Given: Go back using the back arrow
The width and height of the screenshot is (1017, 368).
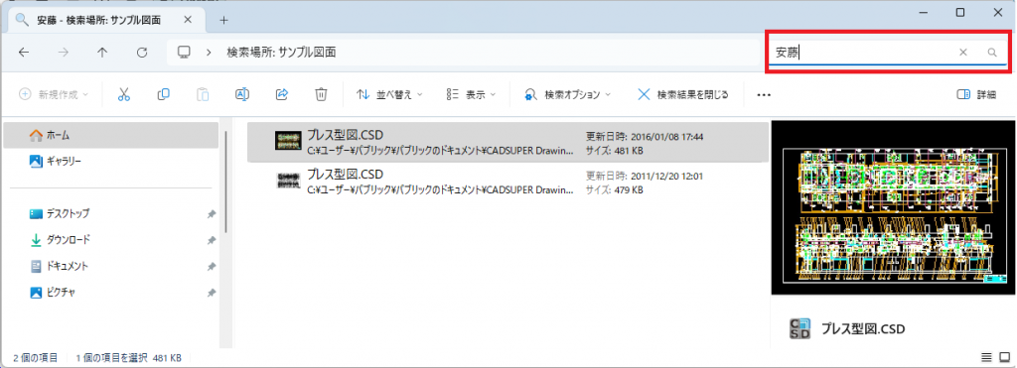Looking at the screenshot, I should [x=24, y=53].
